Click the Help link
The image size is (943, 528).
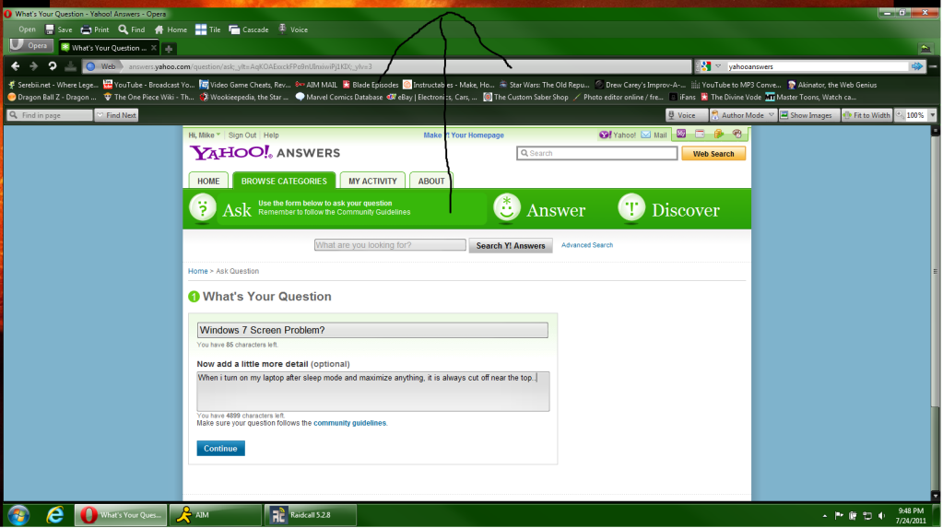pos(271,135)
